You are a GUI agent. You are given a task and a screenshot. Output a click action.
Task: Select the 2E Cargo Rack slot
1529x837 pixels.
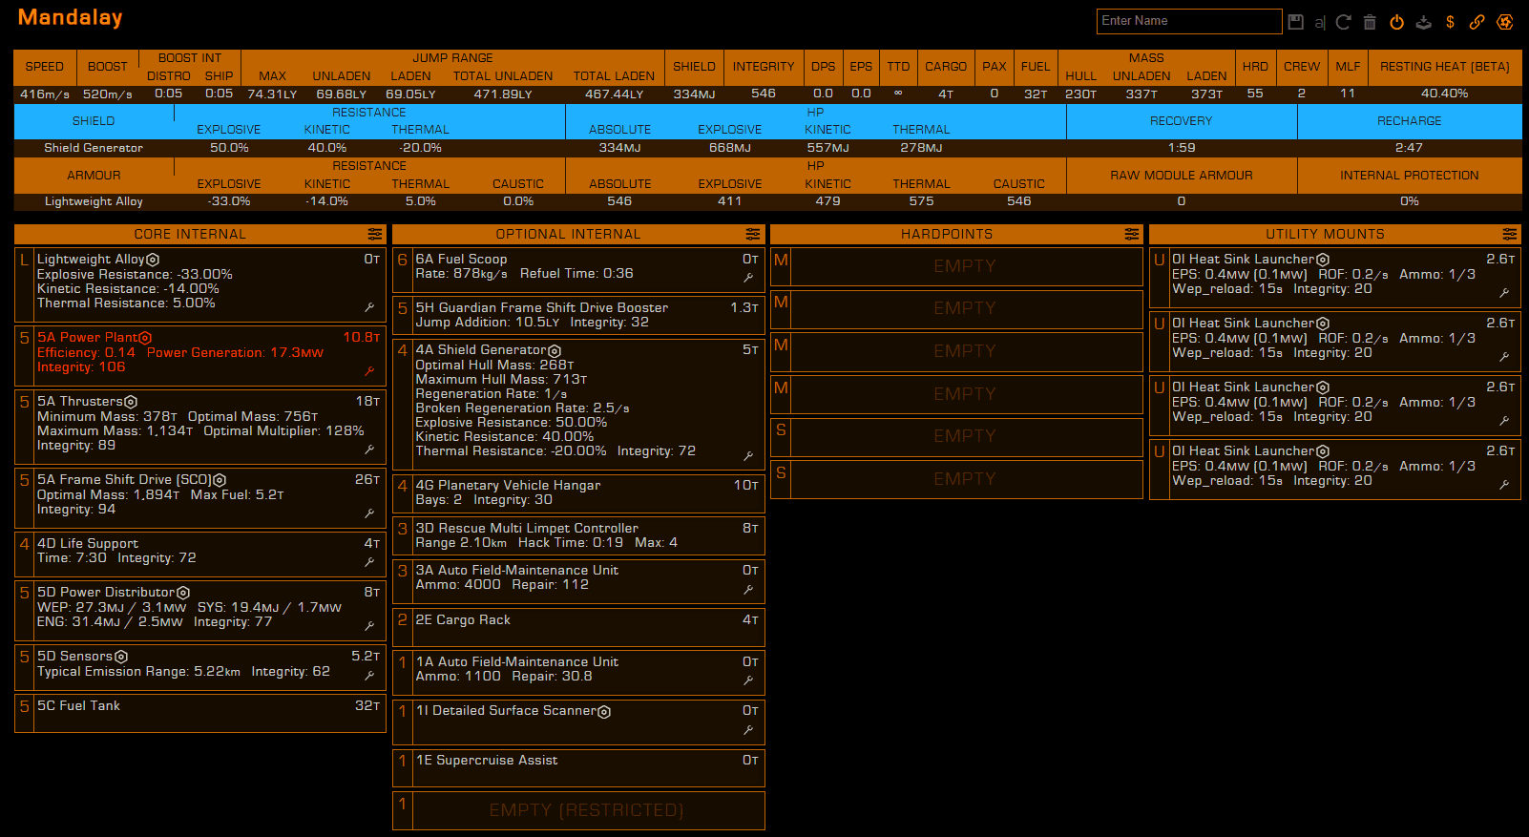tap(578, 626)
